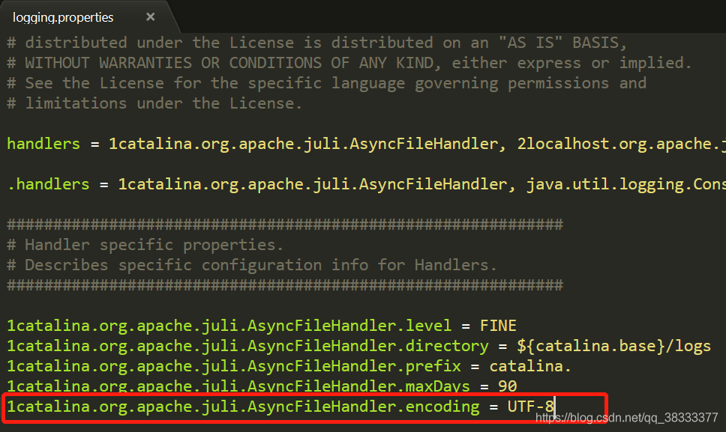The width and height of the screenshot is (726, 432).
Task: Close the logging.properties tab
Action: tap(151, 17)
